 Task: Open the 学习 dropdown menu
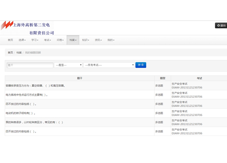coord(35,40)
